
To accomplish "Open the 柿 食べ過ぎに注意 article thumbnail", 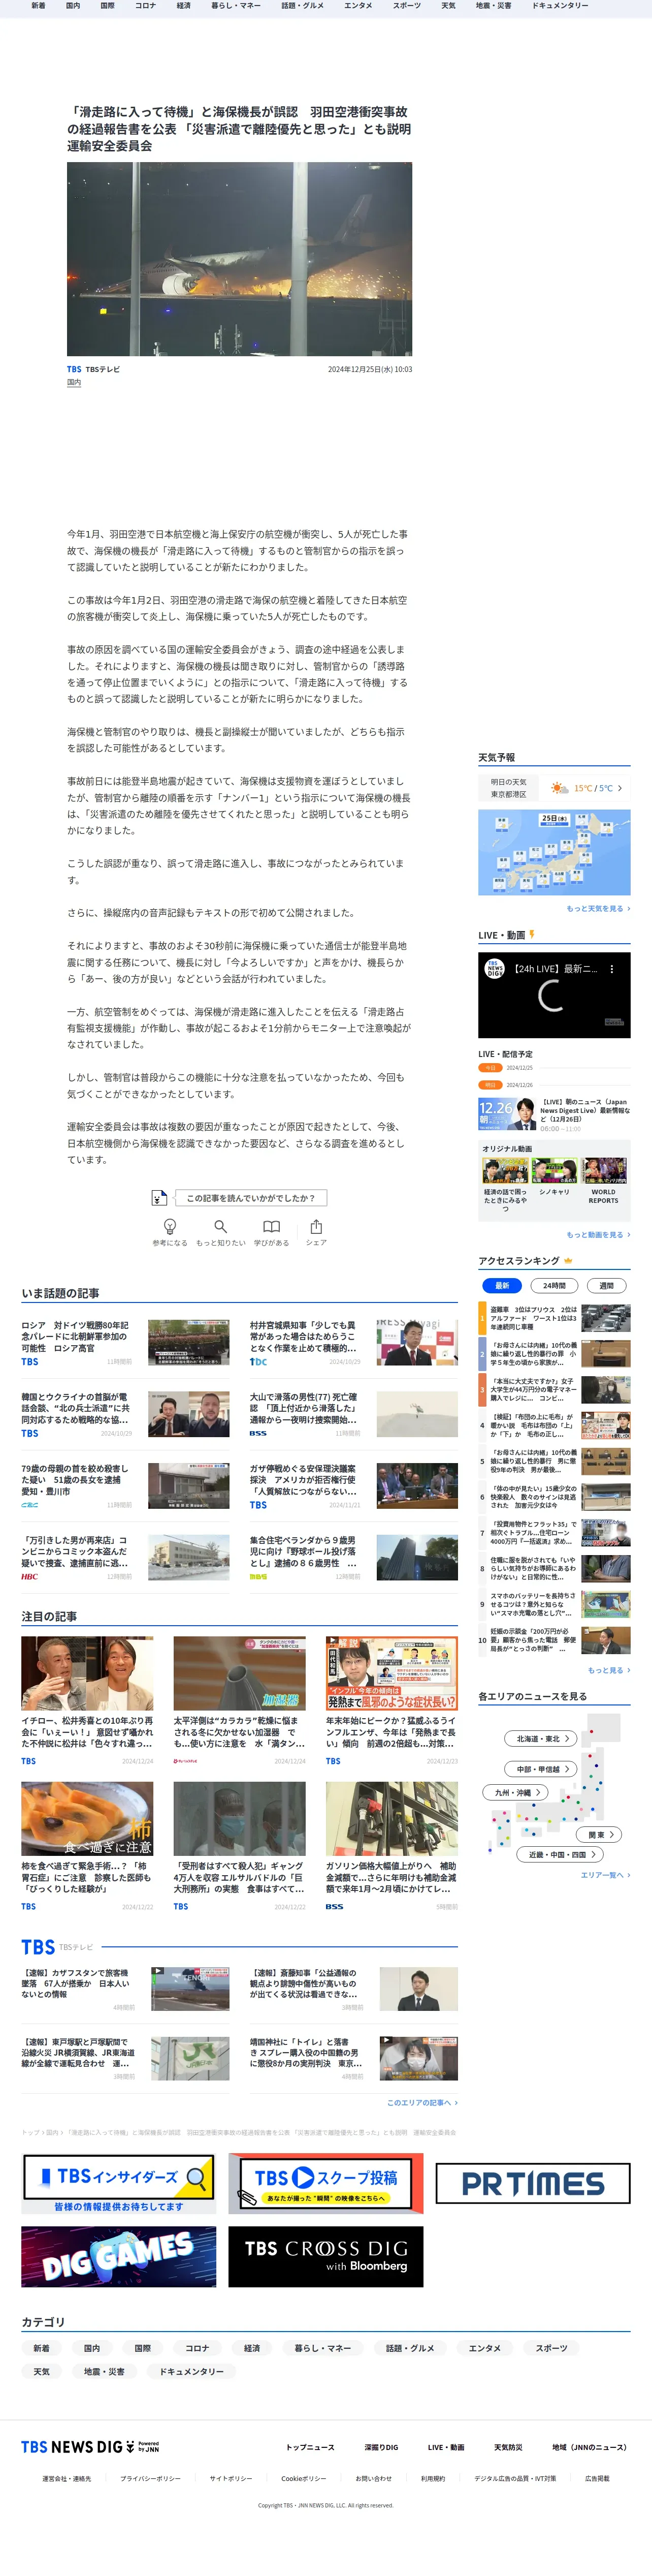I will tap(88, 1819).
